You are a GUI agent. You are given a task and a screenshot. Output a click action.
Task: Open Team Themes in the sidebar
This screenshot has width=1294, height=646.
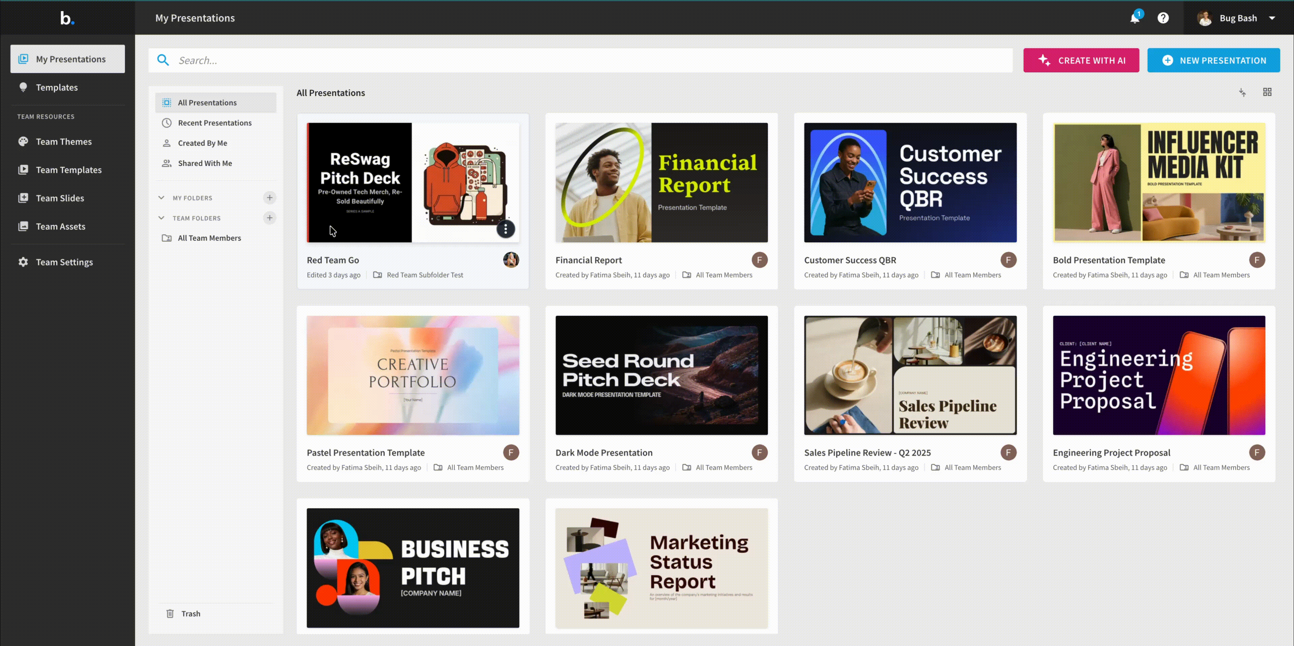pos(68,141)
